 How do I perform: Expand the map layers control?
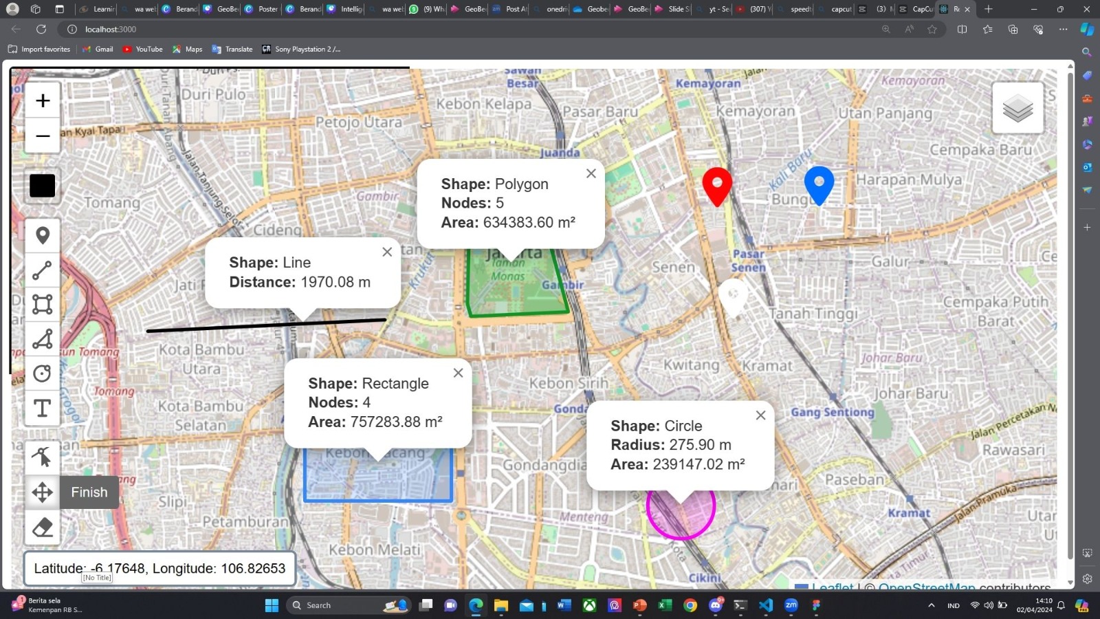(x=1017, y=108)
